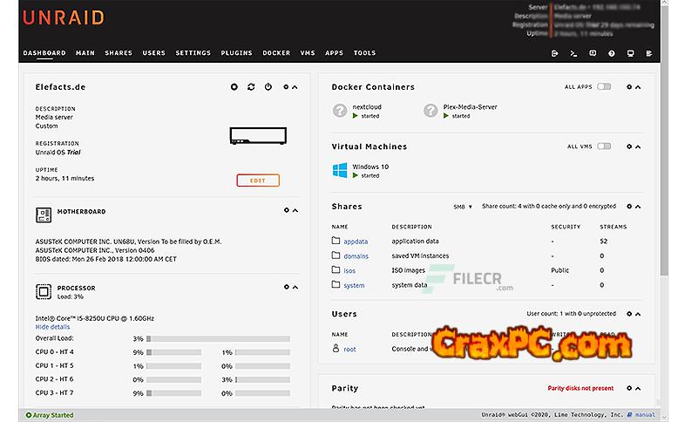Open the appdata share link
Screen dimensions: 685x422
click(356, 242)
